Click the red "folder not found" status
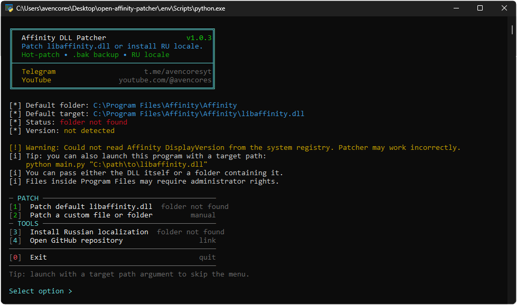The image size is (517, 305). 93,122
